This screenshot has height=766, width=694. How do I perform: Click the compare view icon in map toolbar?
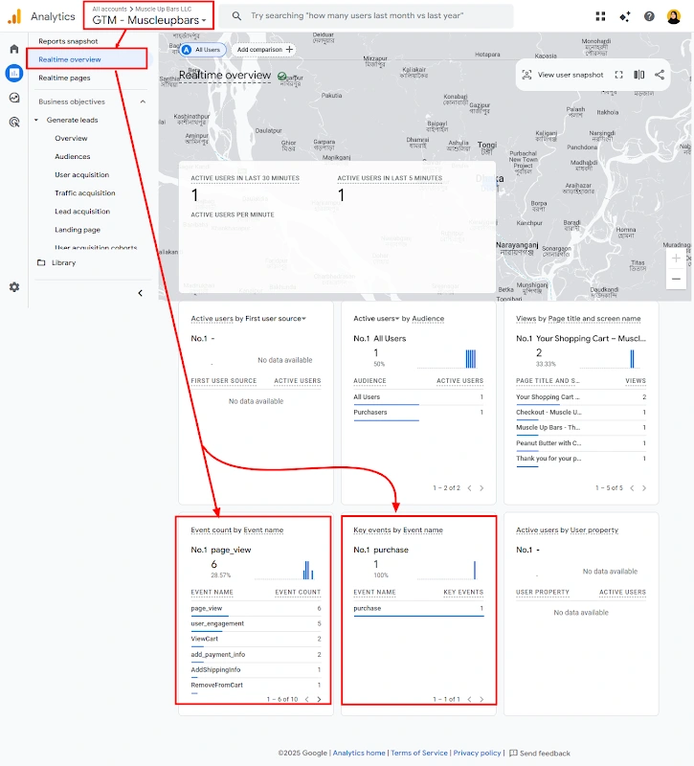tap(638, 75)
